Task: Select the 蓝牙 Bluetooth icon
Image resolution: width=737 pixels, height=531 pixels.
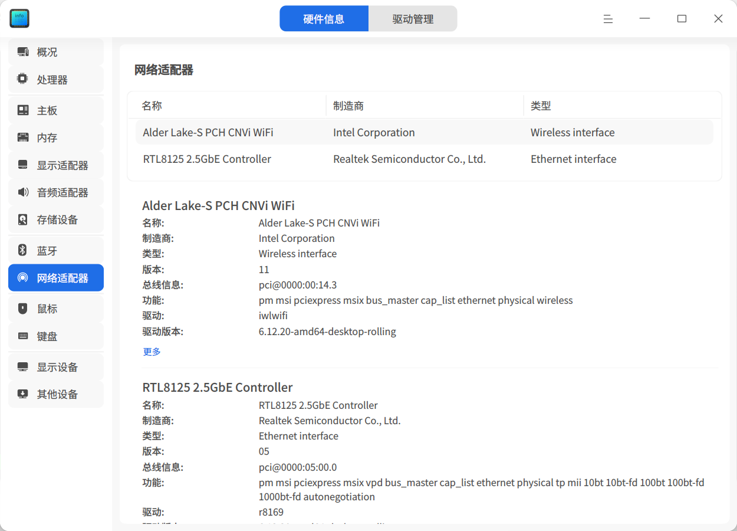Action: coord(23,251)
